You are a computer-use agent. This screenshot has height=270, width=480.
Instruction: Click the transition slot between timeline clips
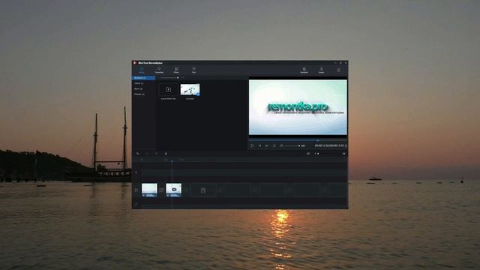161,190
